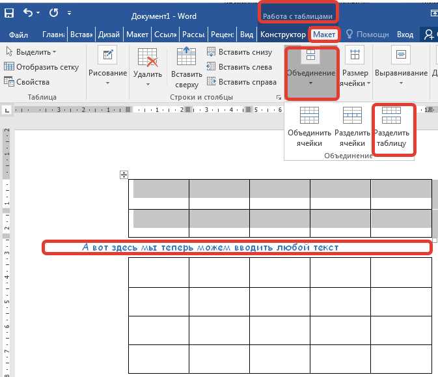This screenshot has height=377, width=438.
Task: Open the Ссылки ribbon tab
Action: click(165, 35)
